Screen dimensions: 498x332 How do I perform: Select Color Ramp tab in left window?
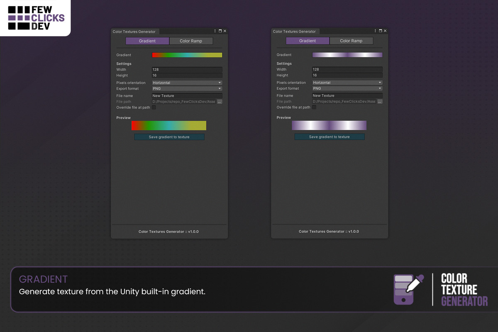191,41
